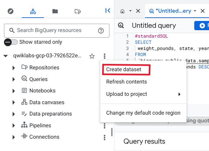
Task: Close the home tab
Action: [x=138, y=11]
